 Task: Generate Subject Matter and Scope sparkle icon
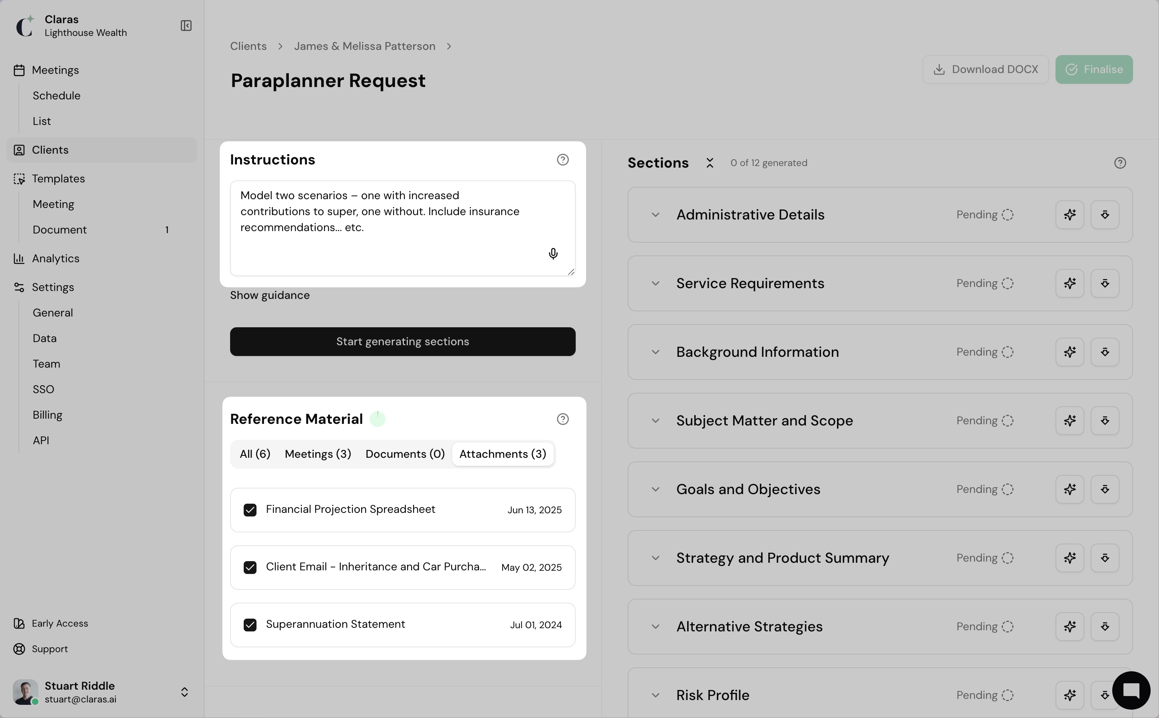point(1069,421)
